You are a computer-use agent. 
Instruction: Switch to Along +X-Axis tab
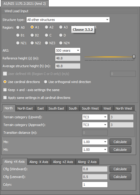(15, 162)
